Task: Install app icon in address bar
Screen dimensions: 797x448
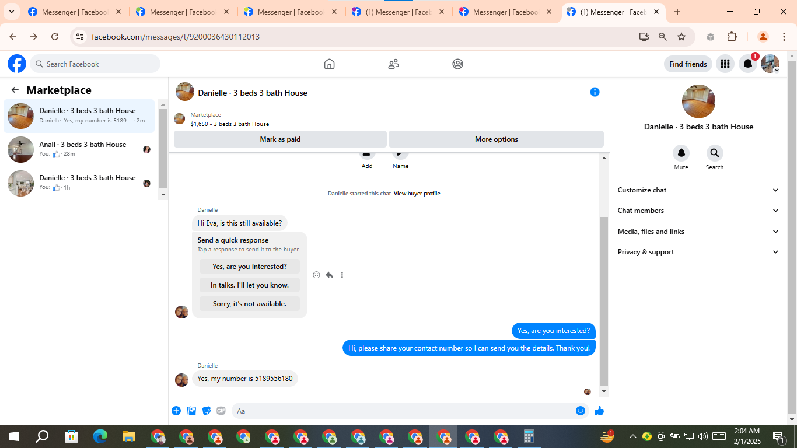Action: (x=644, y=37)
